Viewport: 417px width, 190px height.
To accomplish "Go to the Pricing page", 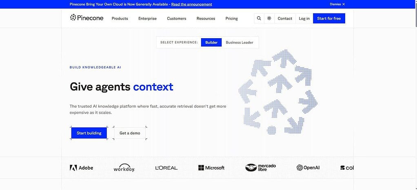I will tap(232, 19).
